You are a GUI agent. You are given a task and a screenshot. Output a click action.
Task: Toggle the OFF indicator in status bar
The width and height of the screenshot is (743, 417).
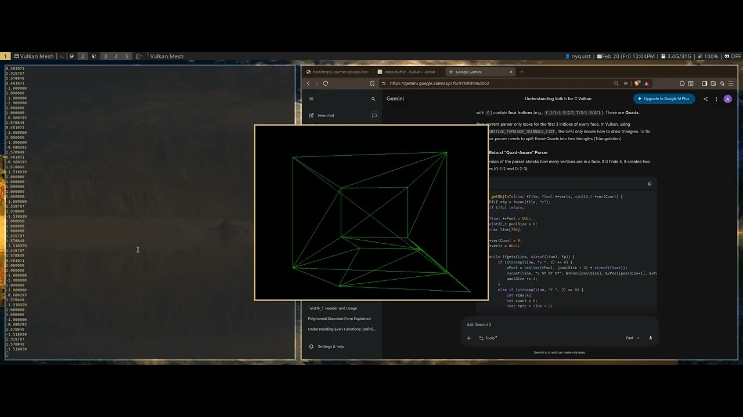point(733,56)
